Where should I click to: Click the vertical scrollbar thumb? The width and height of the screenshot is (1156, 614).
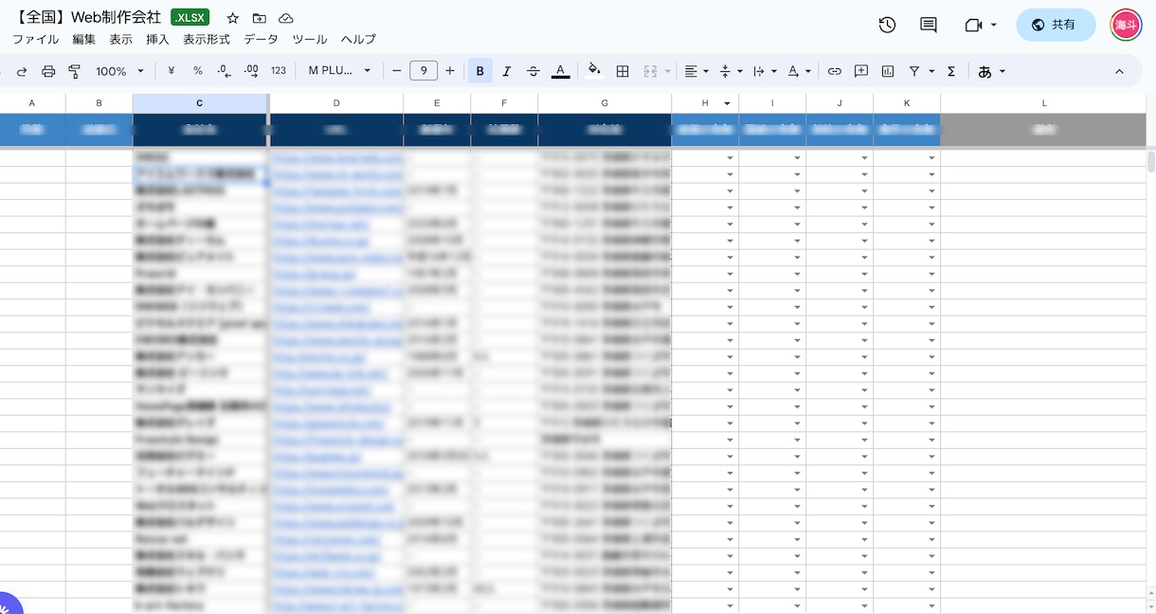tap(1151, 161)
